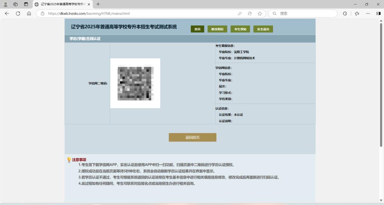Screen dimensions: 384x205
Task: Click the 学信网 QR code image
Action: [x=135, y=83]
